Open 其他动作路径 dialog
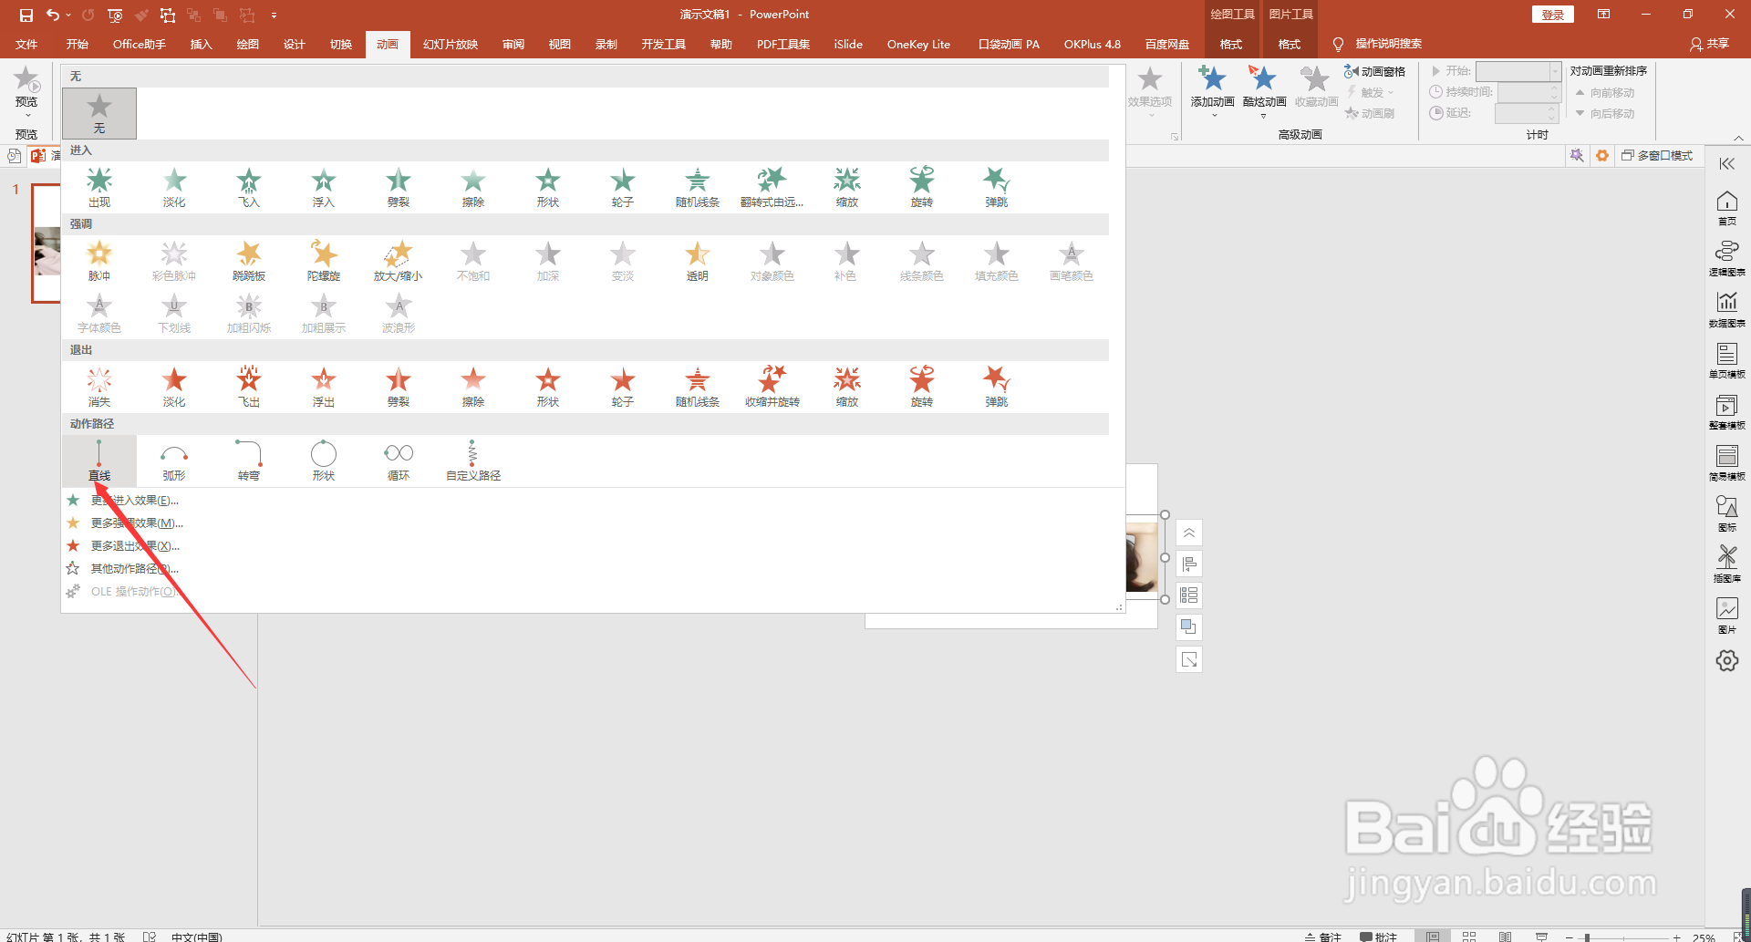This screenshot has width=1751, height=942. coord(135,568)
